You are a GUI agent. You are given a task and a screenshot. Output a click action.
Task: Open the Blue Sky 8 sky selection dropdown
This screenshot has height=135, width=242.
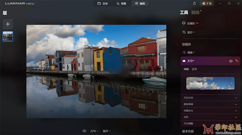pos(232,83)
